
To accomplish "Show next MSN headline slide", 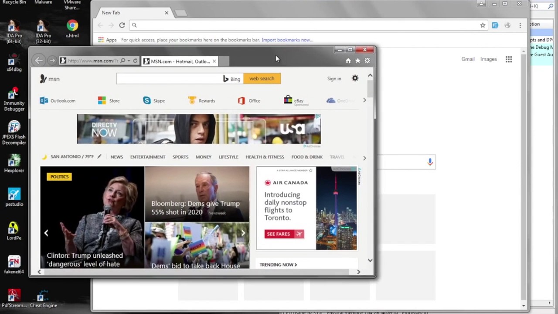I will (243, 233).
